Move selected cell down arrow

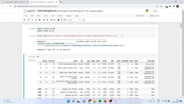coord(47,20)
